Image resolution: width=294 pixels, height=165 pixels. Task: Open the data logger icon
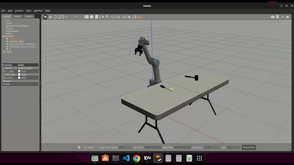pos(278,17)
